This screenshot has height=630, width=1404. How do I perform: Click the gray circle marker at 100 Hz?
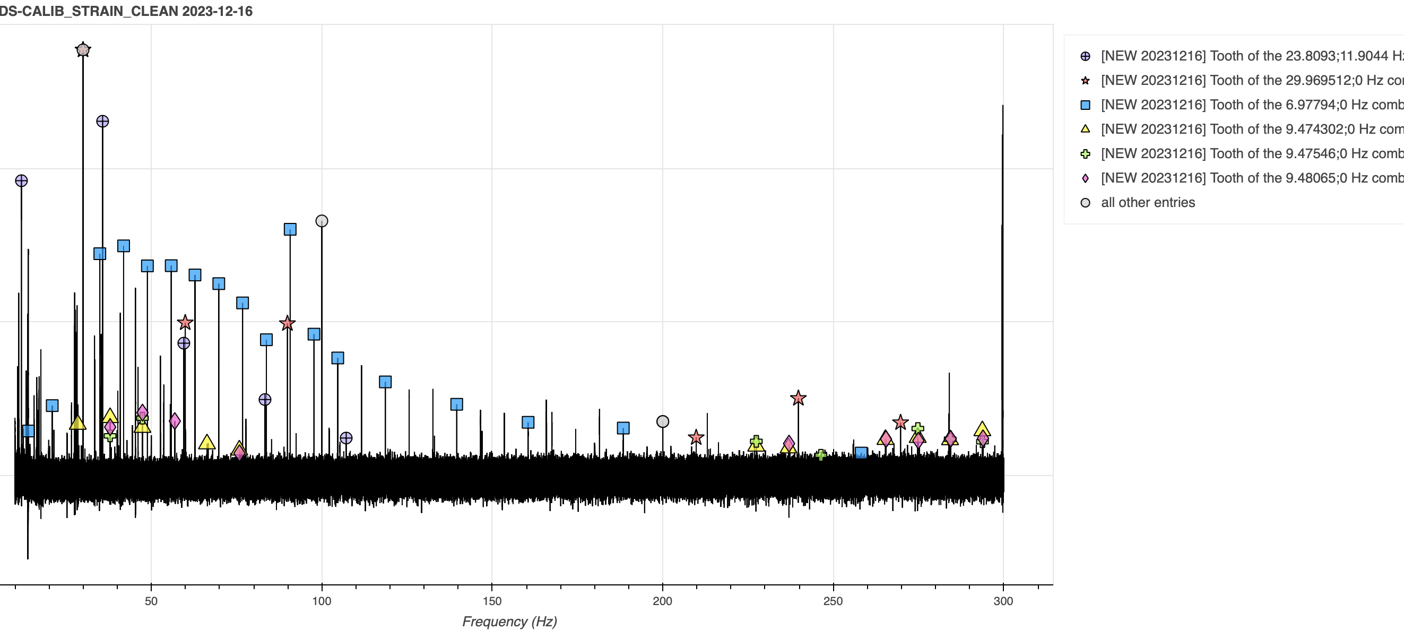tap(322, 221)
